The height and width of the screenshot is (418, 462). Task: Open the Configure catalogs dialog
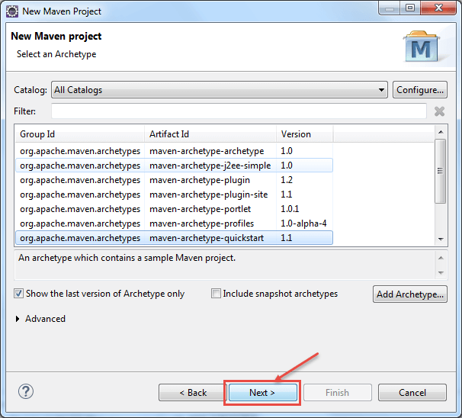[x=420, y=90]
